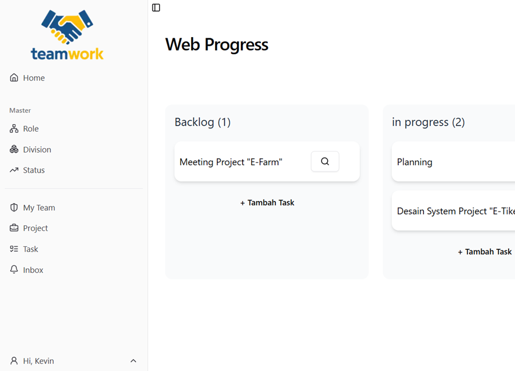The height and width of the screenshot is (371, 515).
Task: Select the Role master menu icon
Action: 13,129
